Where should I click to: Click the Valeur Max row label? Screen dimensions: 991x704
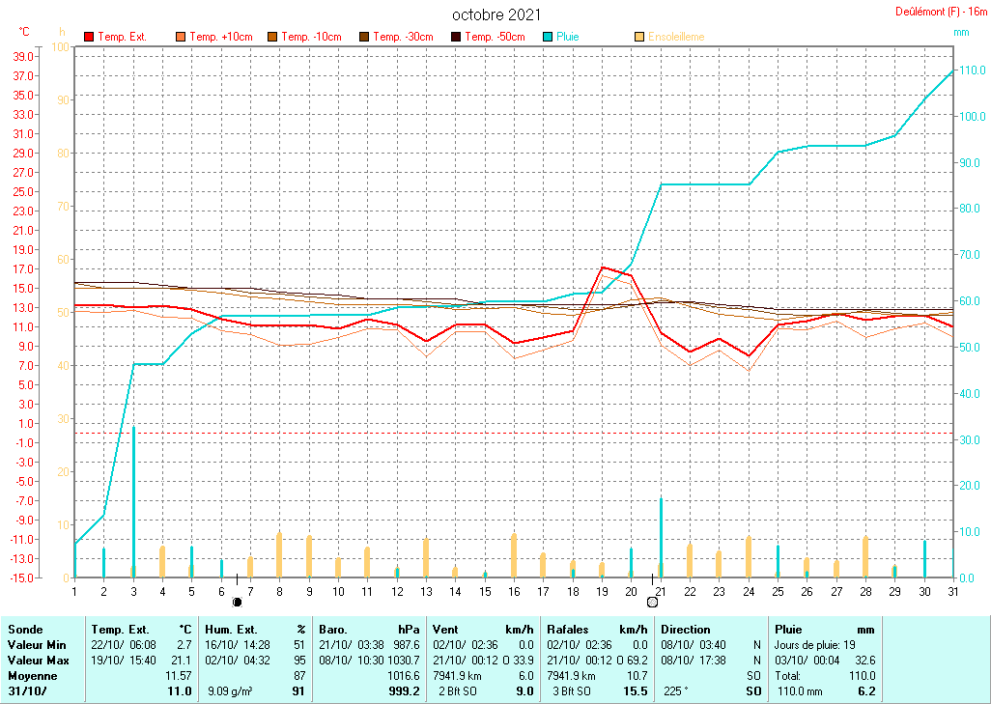(39, 659)
